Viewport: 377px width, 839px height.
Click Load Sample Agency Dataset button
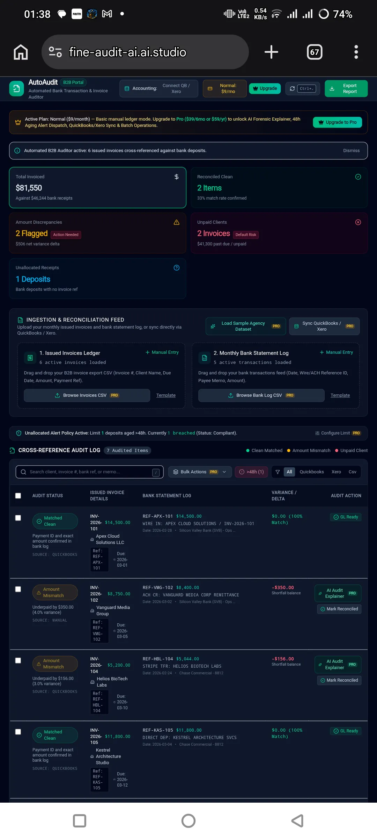[x=246, y=326]
